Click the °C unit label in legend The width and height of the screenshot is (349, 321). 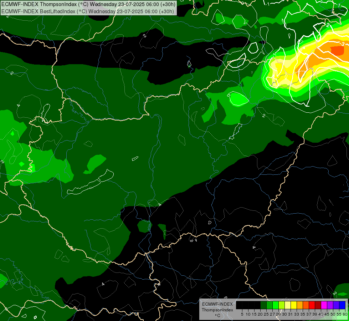218,316
